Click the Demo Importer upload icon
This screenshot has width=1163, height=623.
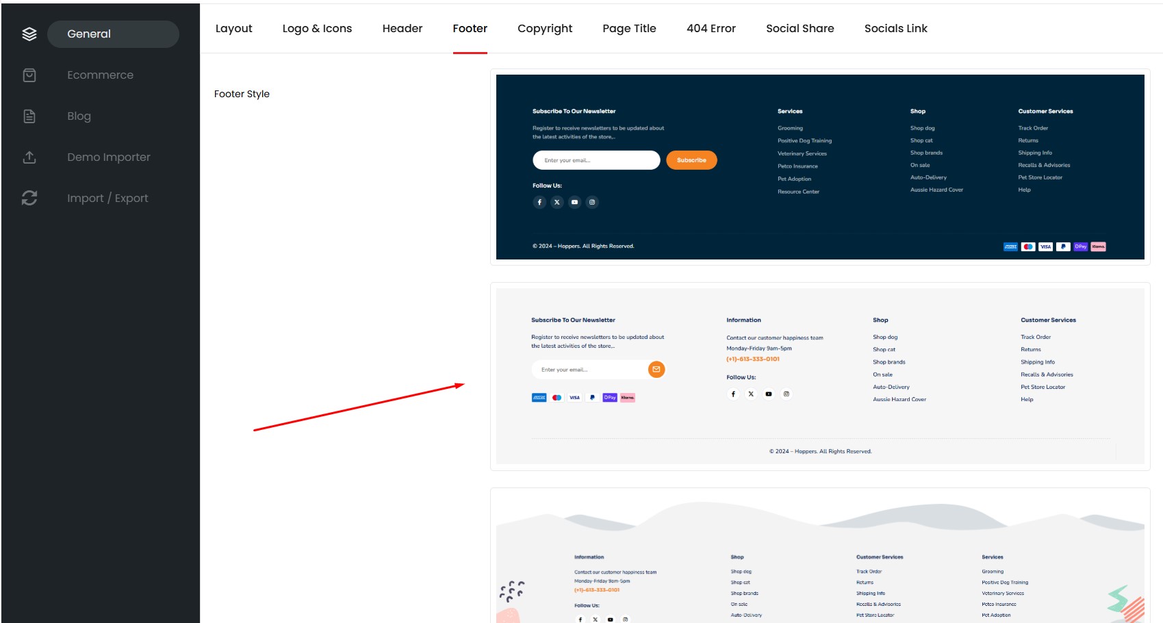(29, 157)
